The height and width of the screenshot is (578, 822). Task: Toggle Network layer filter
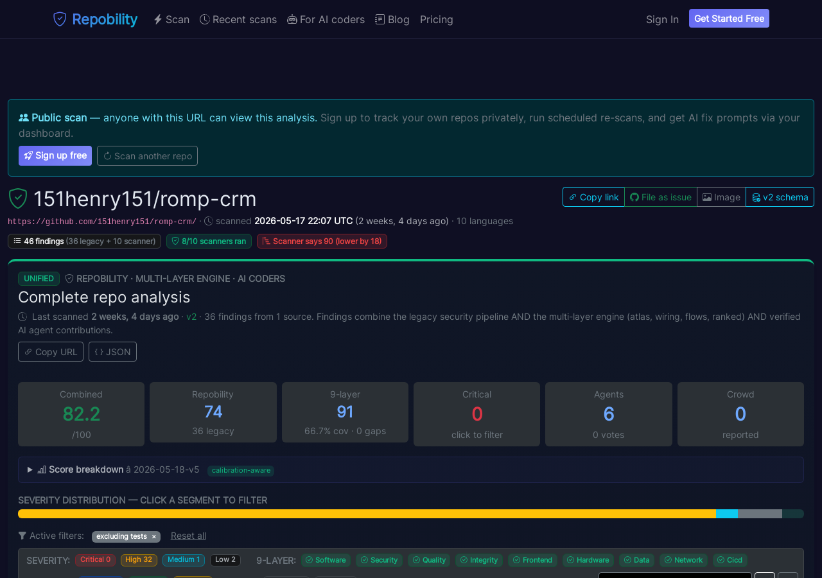point(683,560)
